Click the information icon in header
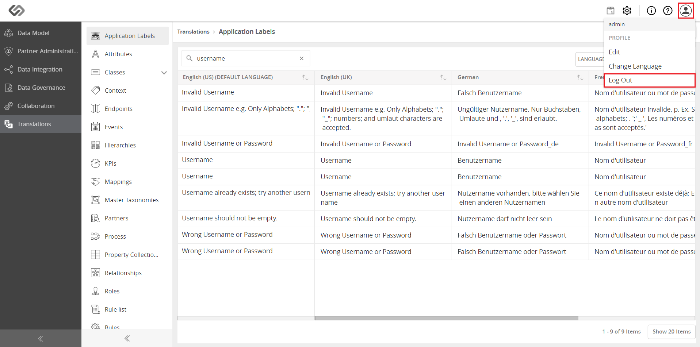 pos(651,11)
